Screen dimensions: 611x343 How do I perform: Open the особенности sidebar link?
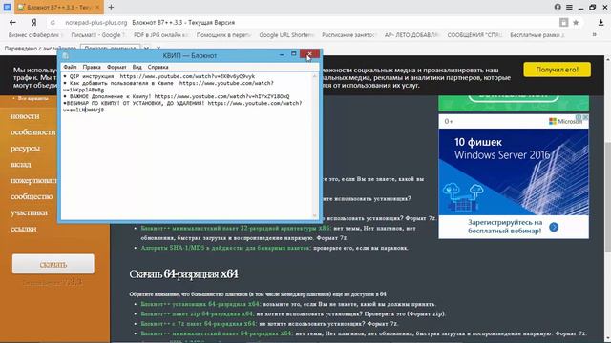point(33,132)
